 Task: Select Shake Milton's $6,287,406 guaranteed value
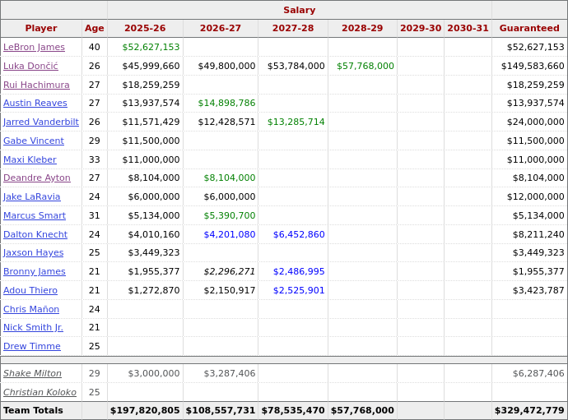click(538, 373)
